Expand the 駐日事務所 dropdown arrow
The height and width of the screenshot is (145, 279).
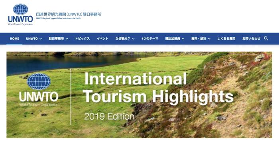pyautogui.click(x=67, y=39)
